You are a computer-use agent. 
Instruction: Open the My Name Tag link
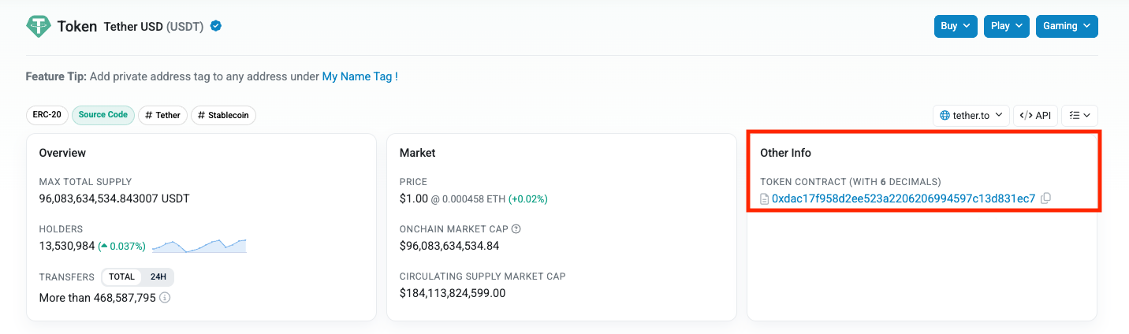pyautogui.click(x=360, y=76)
